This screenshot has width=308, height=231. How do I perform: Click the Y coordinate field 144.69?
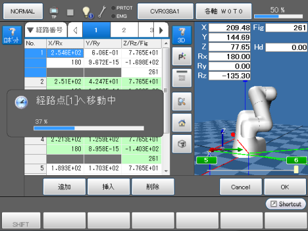229,37
